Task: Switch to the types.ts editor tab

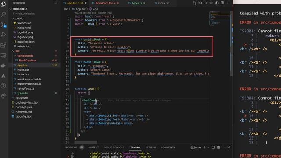Action: tap(137, 3)
